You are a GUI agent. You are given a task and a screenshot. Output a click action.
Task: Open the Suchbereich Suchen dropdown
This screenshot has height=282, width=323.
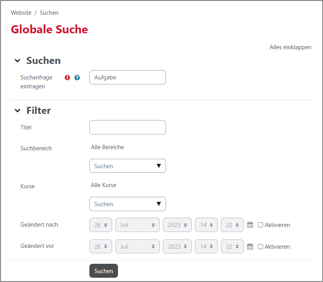point(128,166)
